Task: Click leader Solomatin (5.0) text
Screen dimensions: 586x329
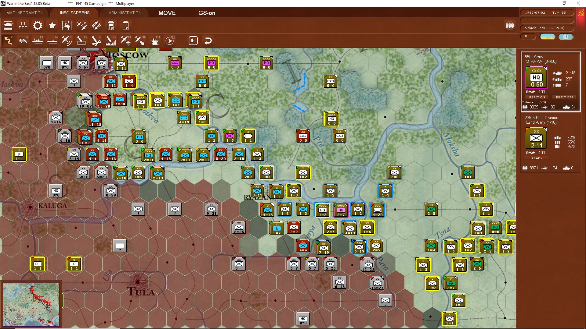Action: click(534, 102)
